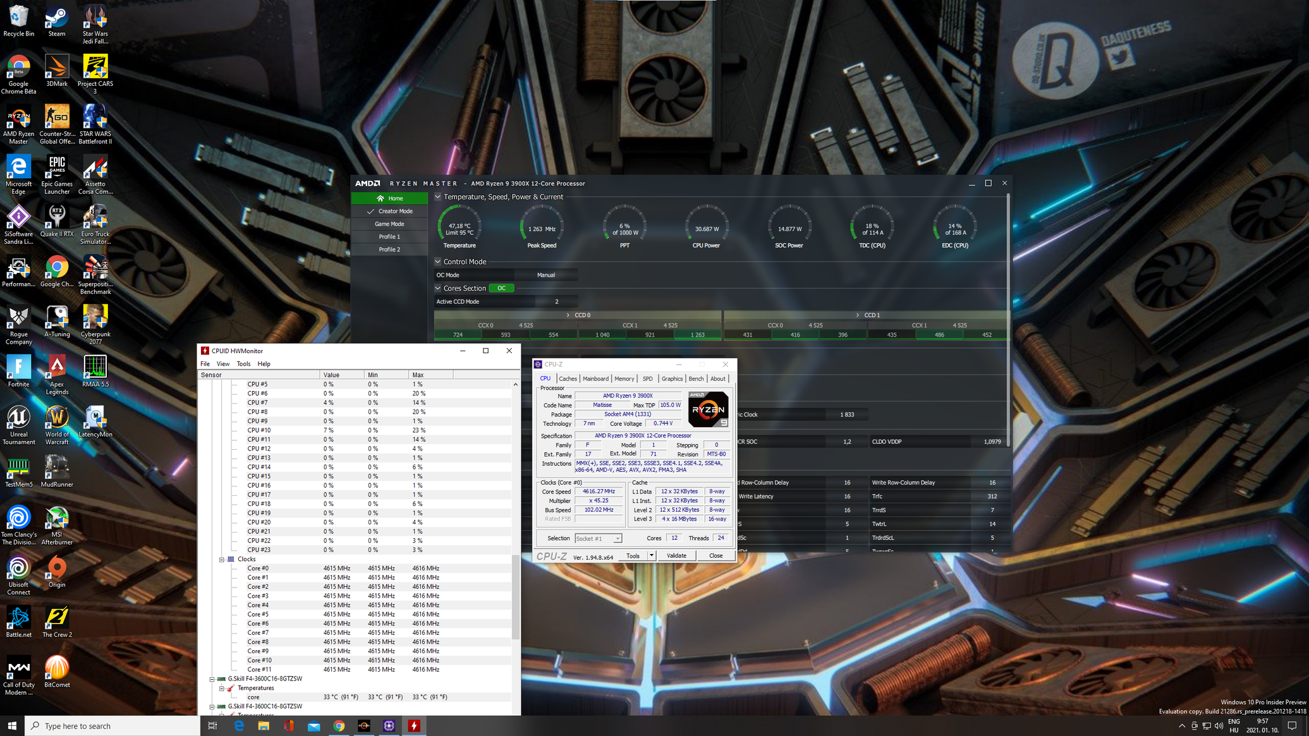This screenshot has width=1309, height=736.
Task: Open the Bench tab in CPU-Z
Action: pyautogui.click(x=696, y=378)
